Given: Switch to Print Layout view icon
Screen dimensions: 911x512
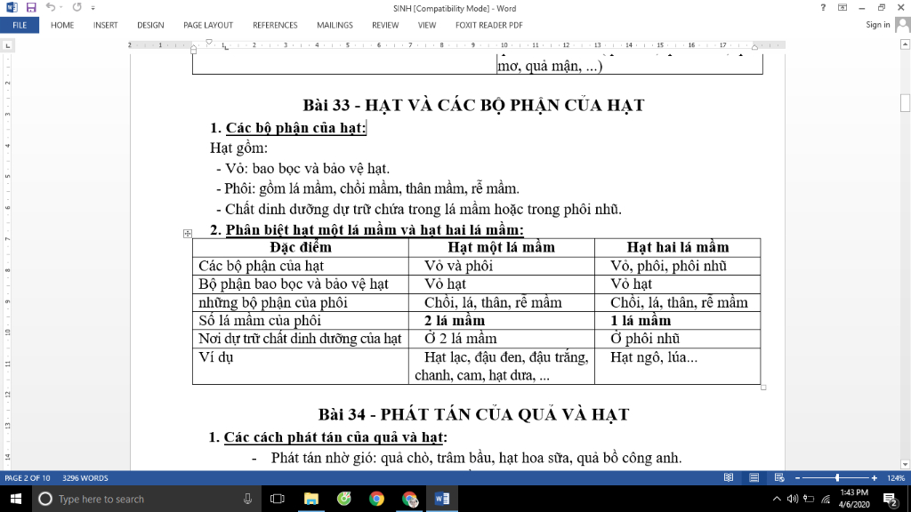Looking at the screenshot, I should click(754, 477).
